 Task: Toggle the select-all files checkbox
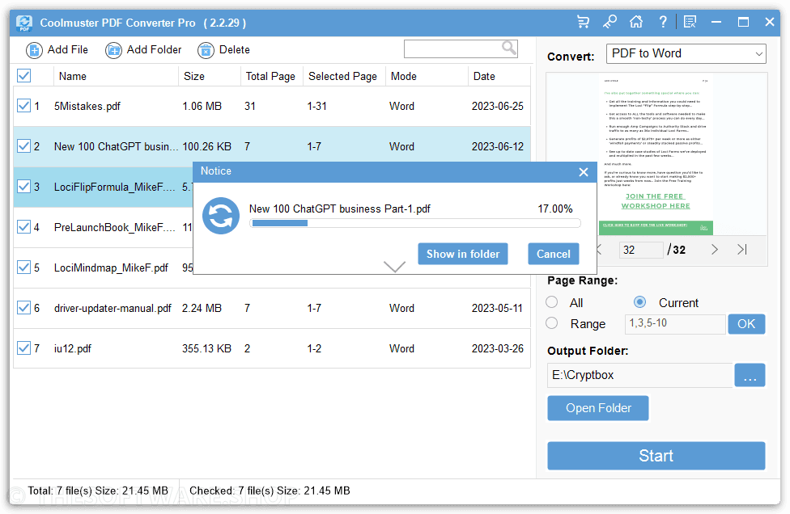click(23, 75)
